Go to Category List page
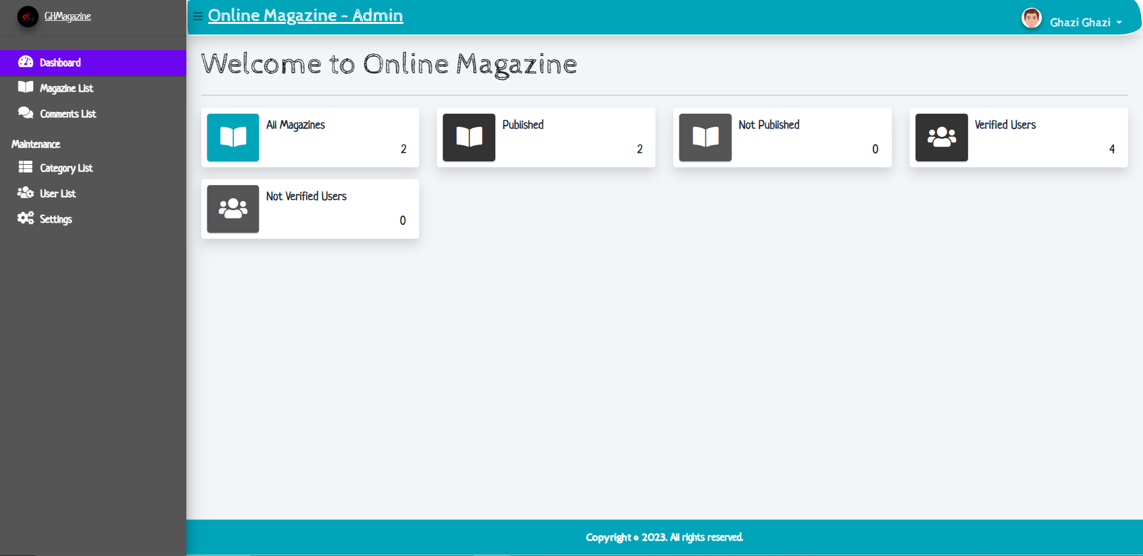 tap(66, 168)
